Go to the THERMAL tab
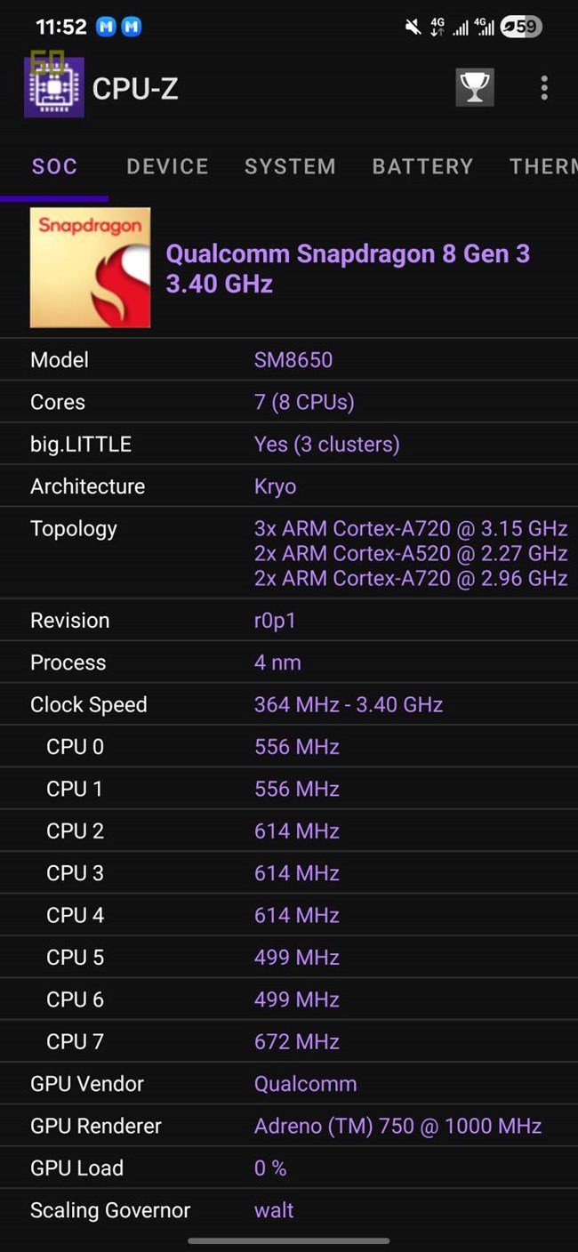The height and width of the screenshot is (1252, 578). [x=542, y=166]
